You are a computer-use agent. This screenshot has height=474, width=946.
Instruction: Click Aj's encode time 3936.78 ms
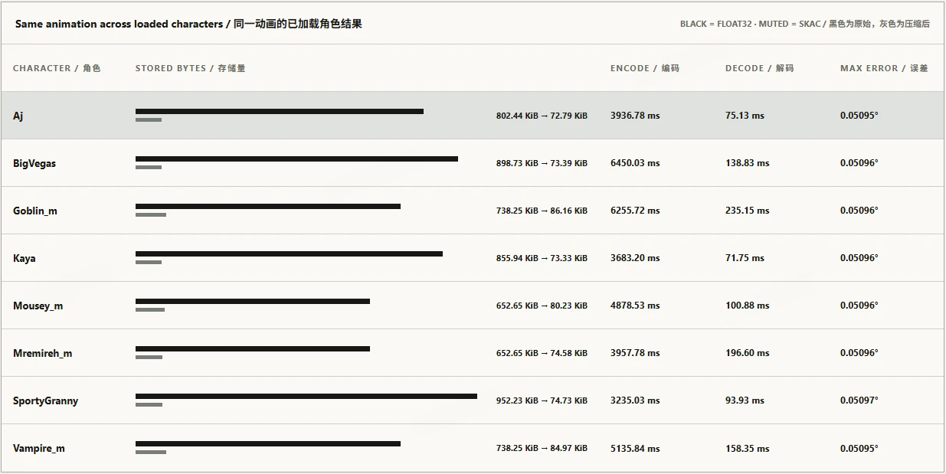[635, 116]
